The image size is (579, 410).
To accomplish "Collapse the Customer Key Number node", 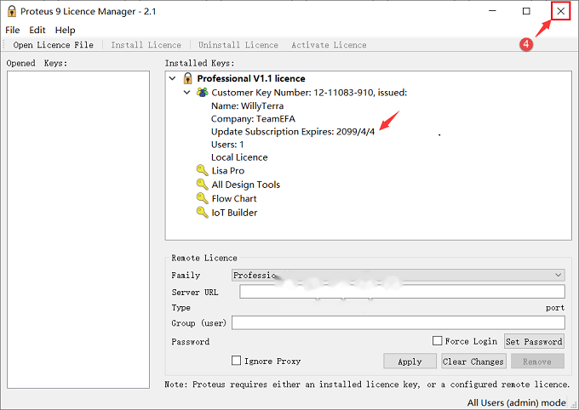I will [x=187, y=92].
